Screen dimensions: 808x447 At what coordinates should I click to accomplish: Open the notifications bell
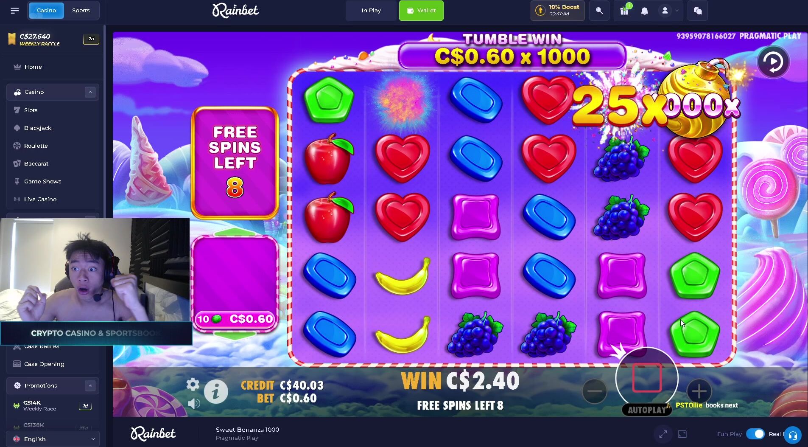point(645,11)
